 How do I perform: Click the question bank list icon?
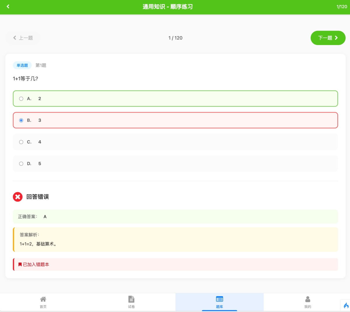219,299
